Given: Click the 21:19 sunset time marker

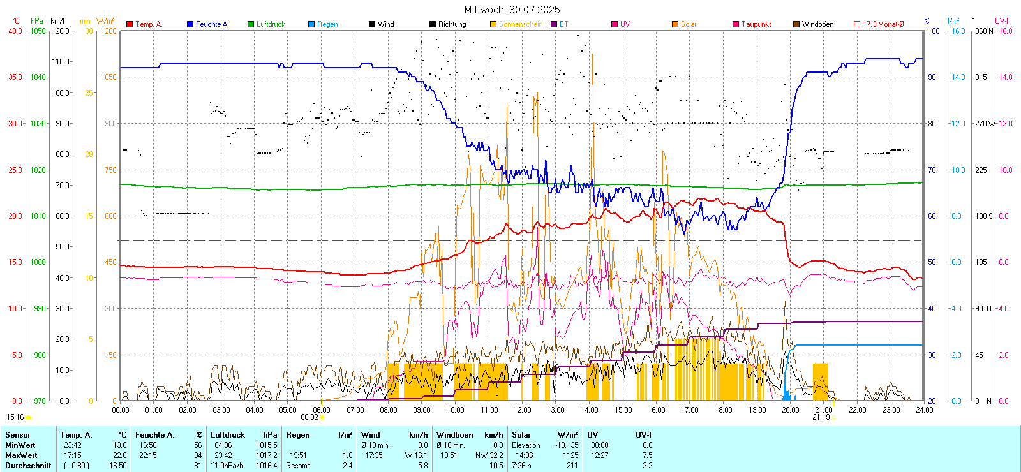Looking at the screenshot, I should 821,417.
